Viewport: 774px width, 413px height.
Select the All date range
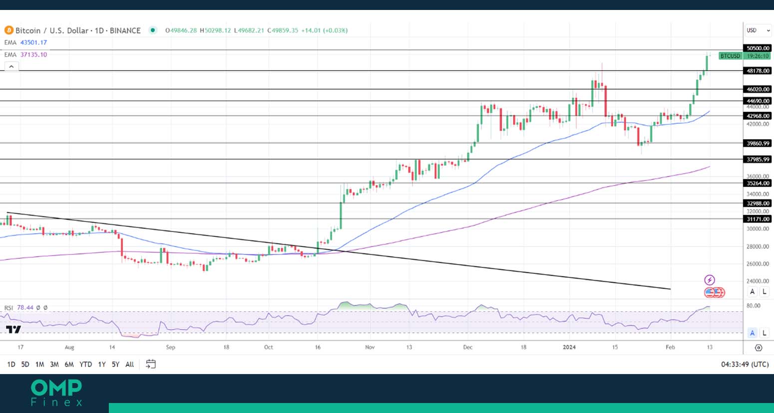[x=129, y=365]
